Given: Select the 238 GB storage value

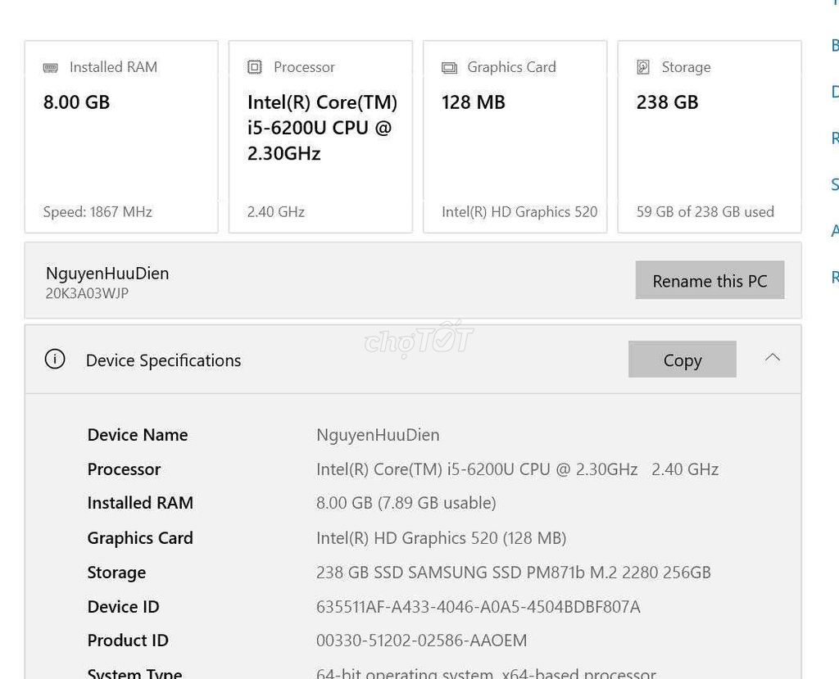Looking at the screenshot, I should (x=667, y=102).
